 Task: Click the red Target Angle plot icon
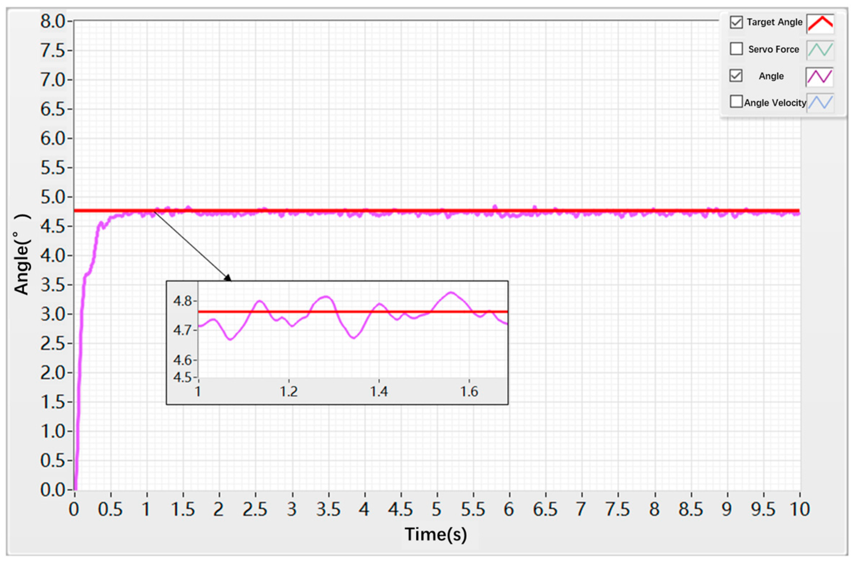pyautogui.click(x=820, y=23)
